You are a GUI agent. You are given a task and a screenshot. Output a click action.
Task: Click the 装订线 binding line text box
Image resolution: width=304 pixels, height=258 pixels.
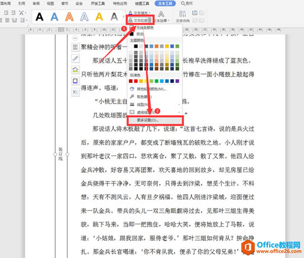coord(60,154)
